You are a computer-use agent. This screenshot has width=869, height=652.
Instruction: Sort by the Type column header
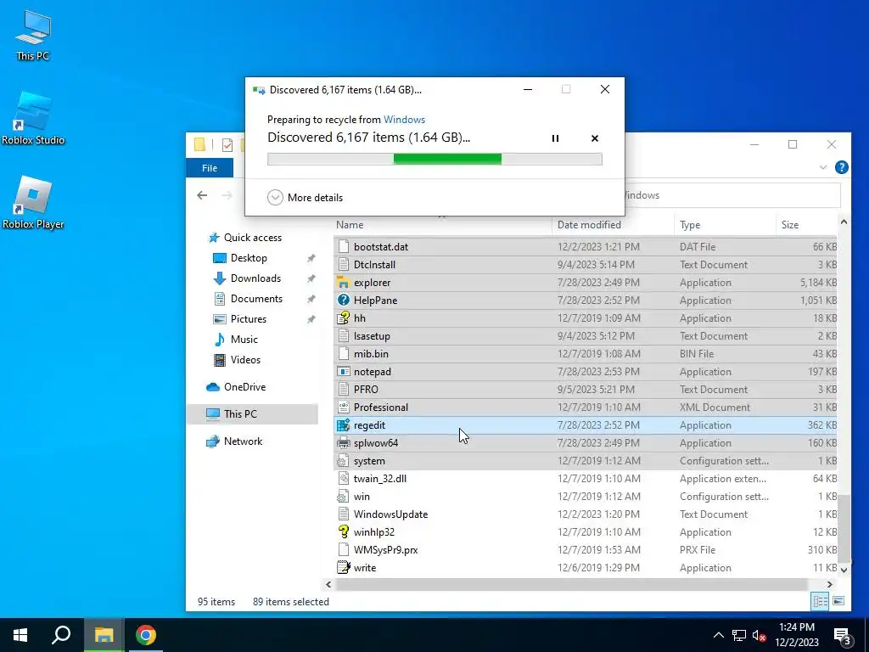coord(725,224)
